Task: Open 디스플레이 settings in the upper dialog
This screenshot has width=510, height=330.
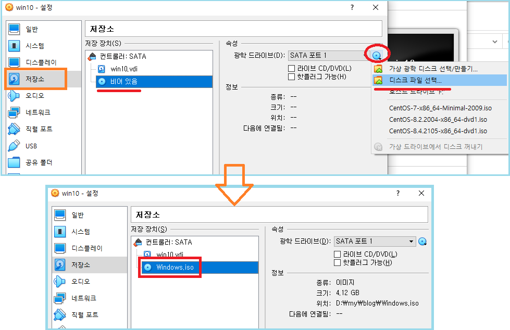Action: click(43, 62)
